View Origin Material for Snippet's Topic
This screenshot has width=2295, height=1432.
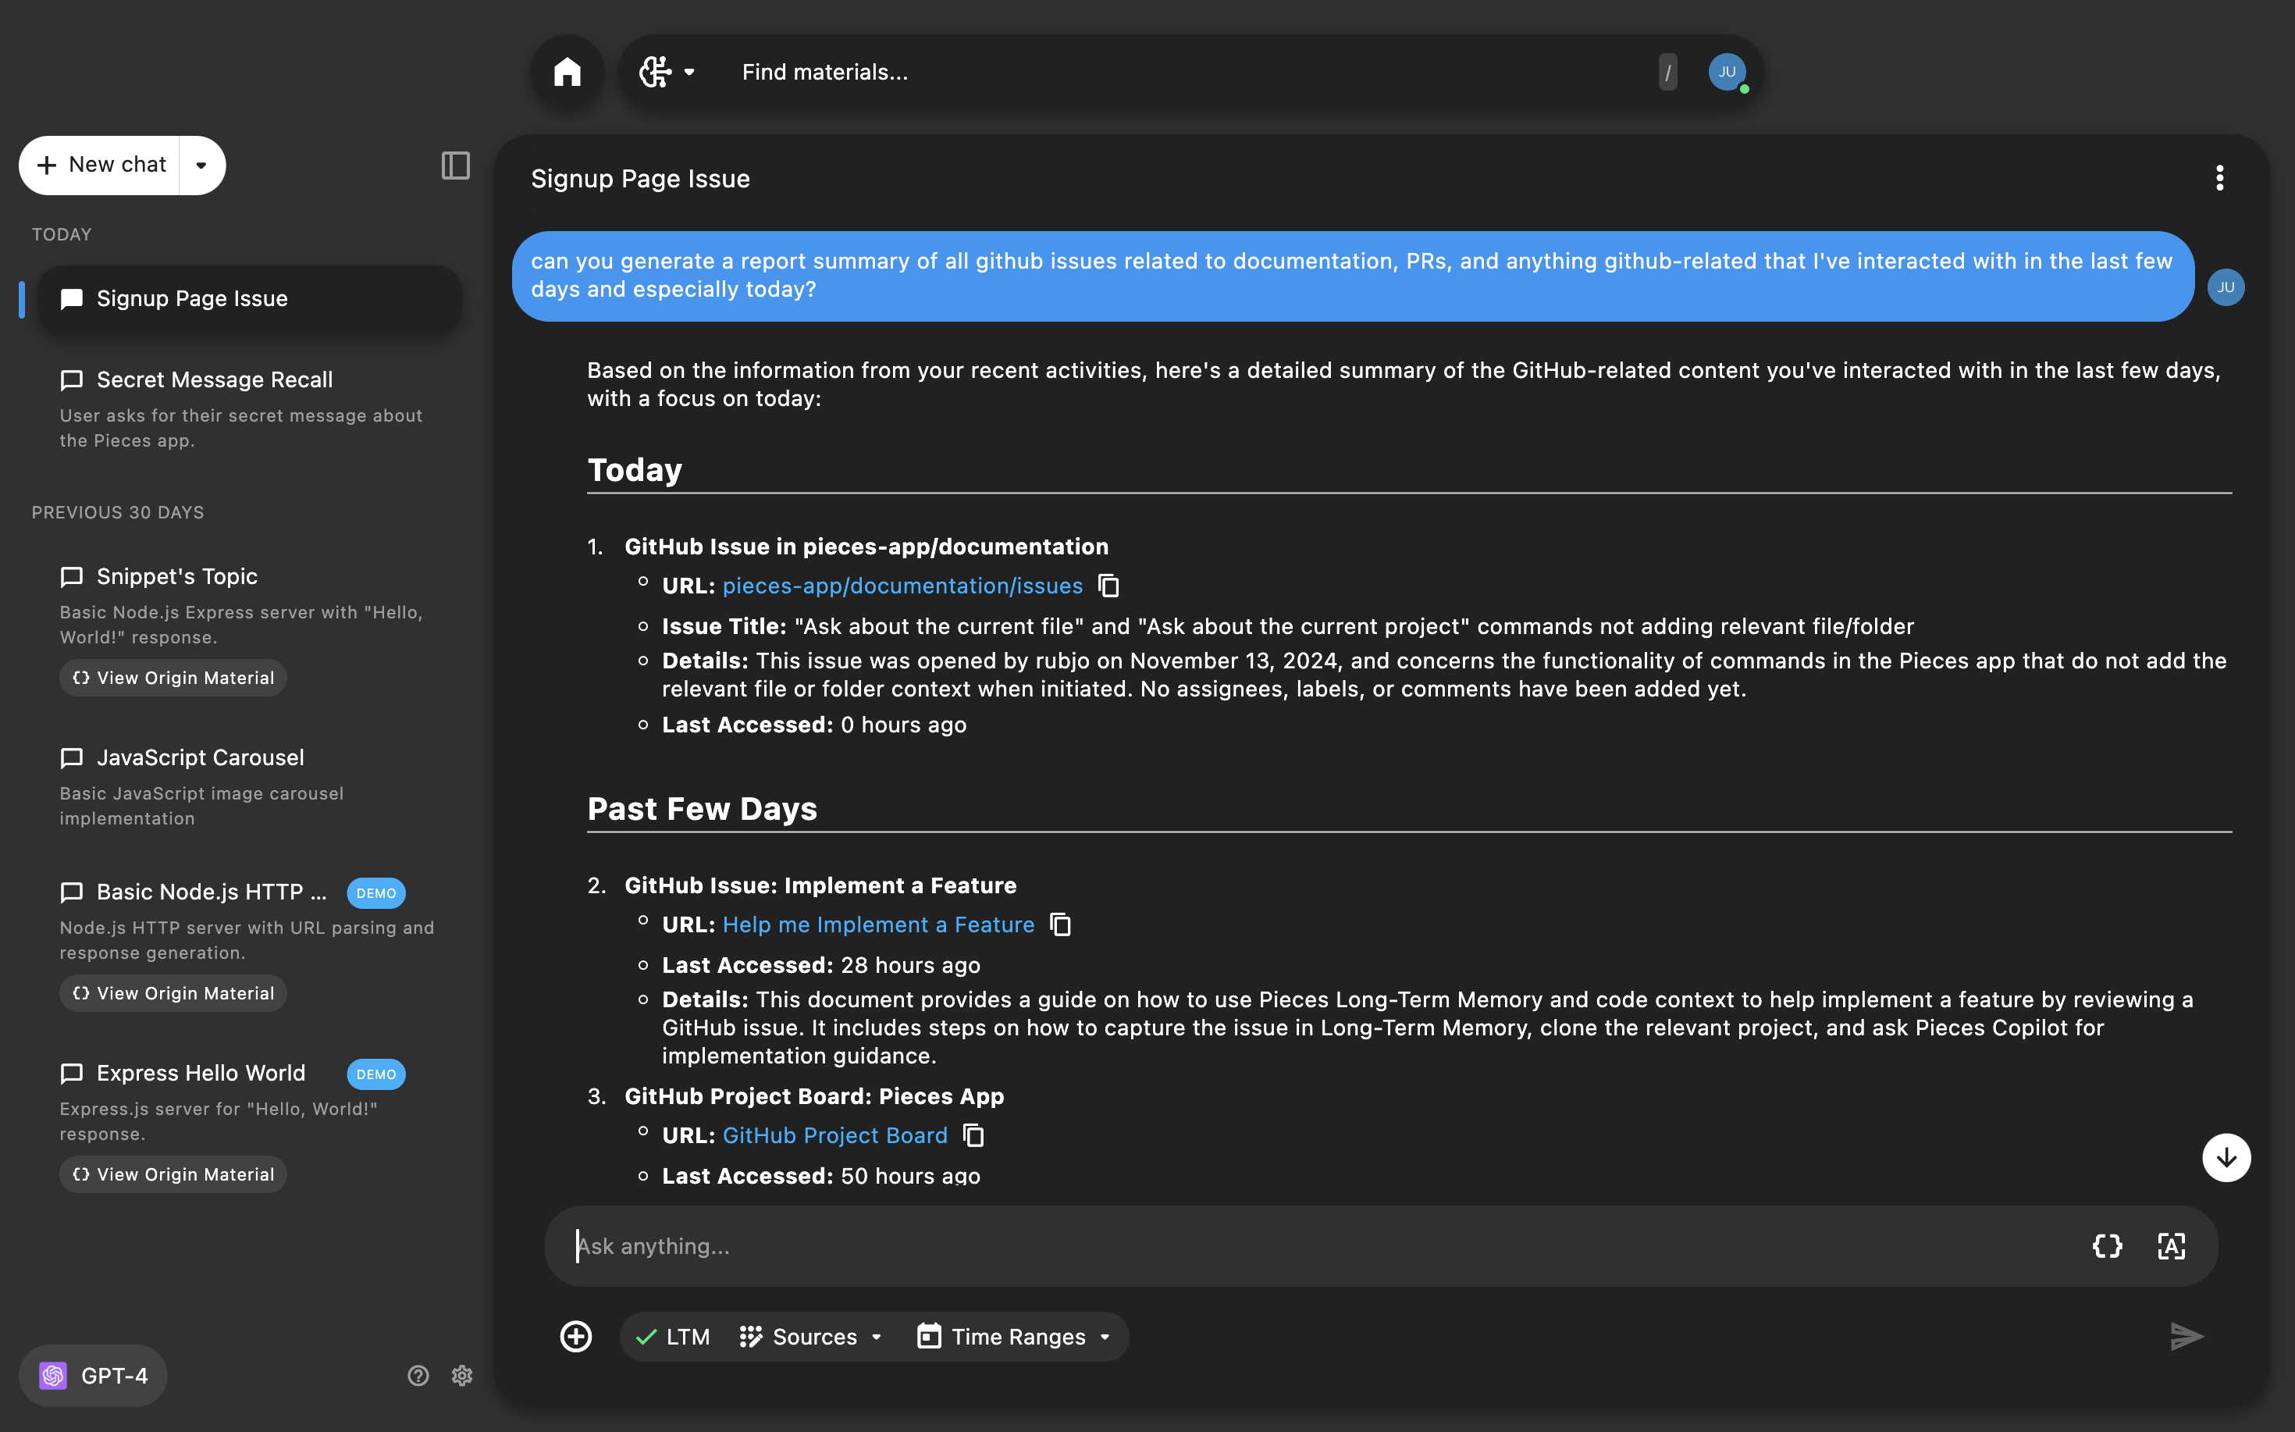pyautogui.click(x=173, y=678)
